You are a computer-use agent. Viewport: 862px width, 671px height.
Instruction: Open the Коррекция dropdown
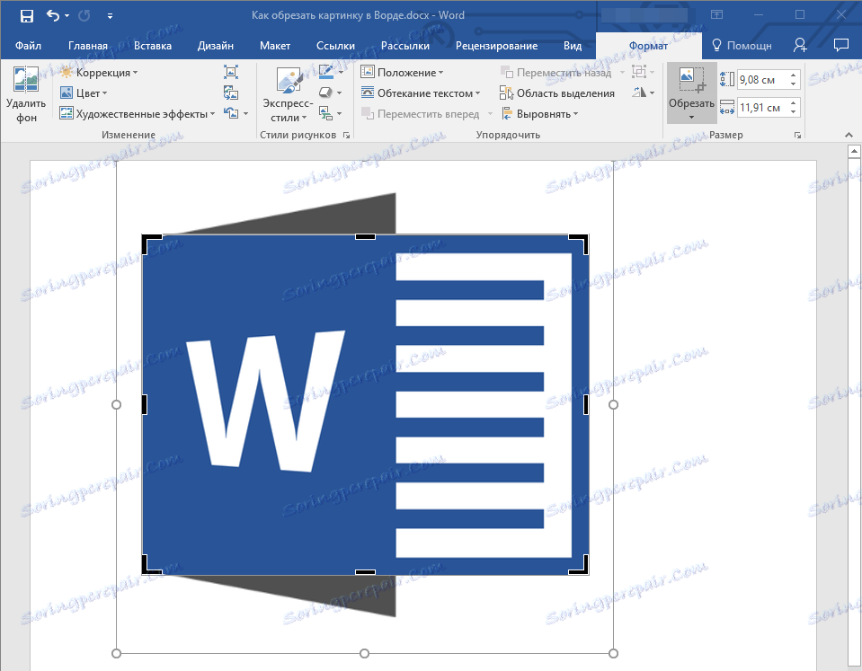[99, 73]
